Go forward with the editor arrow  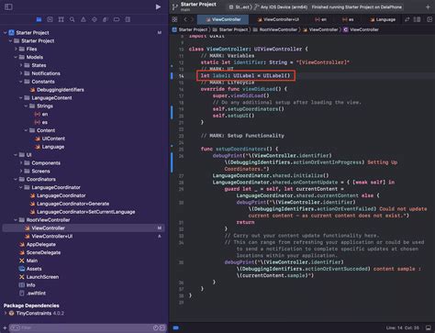click(193, 19)
